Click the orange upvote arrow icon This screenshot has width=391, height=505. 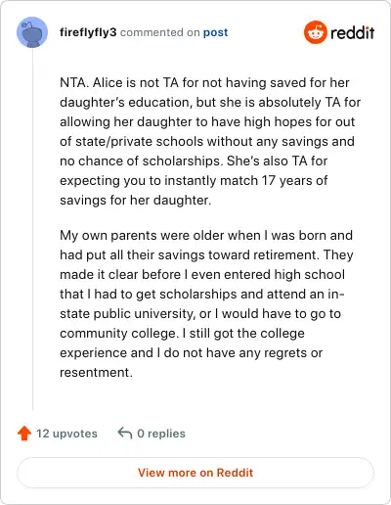[24, 434]
